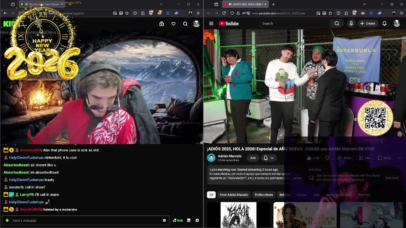
Task: Select From Adrián Marcelo chip
Action: click(234, 195)
